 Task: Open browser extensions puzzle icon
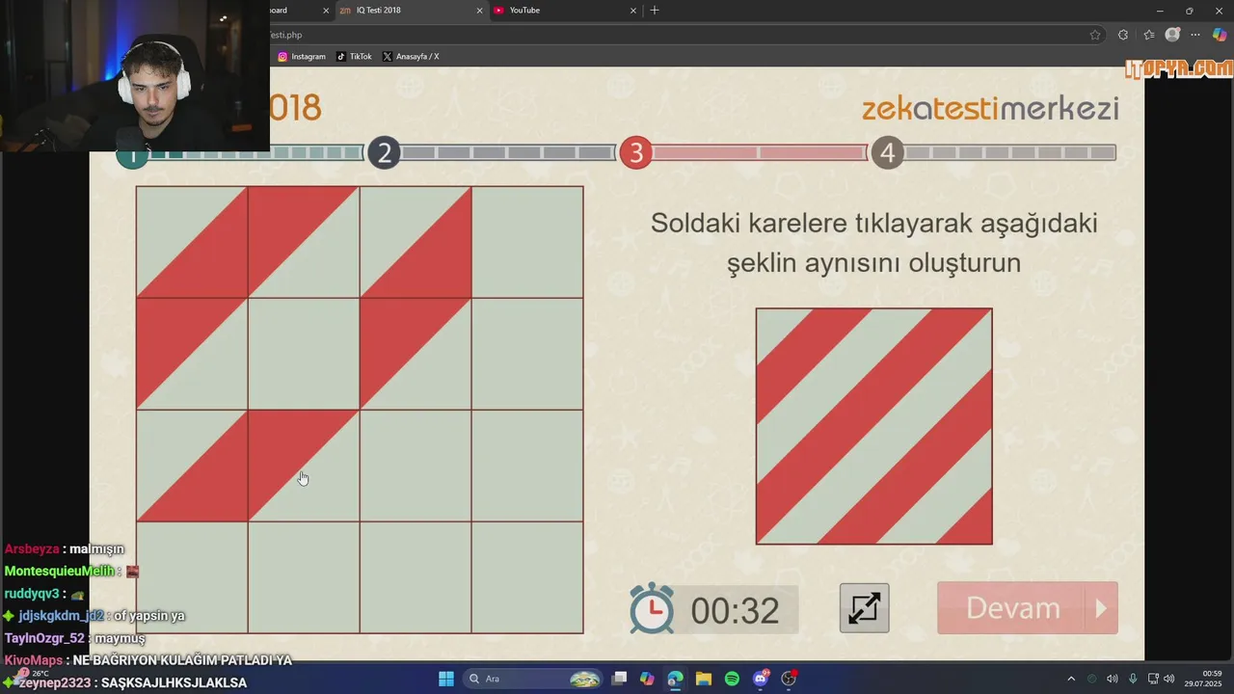coord(1123,35)
